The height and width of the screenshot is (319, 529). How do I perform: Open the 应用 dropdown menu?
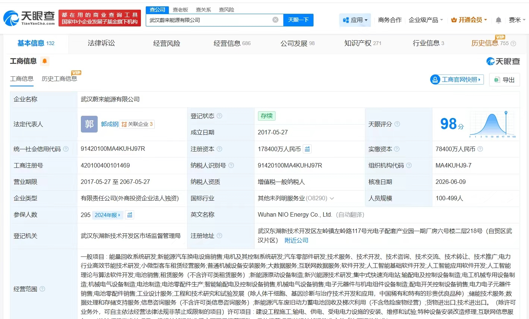coord(355,20)
